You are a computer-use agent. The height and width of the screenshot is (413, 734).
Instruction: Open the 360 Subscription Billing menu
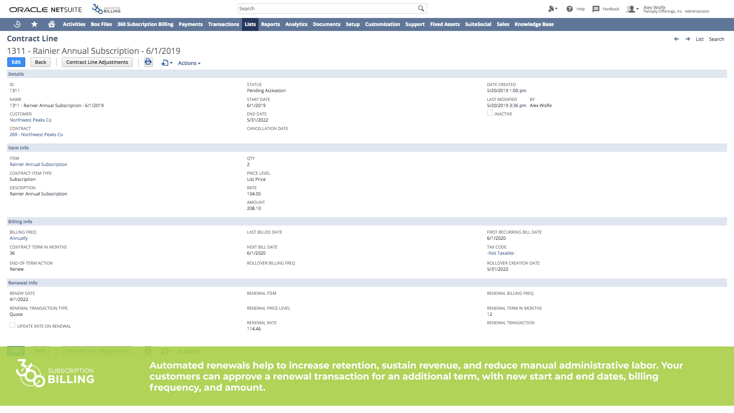coord(145,24)
